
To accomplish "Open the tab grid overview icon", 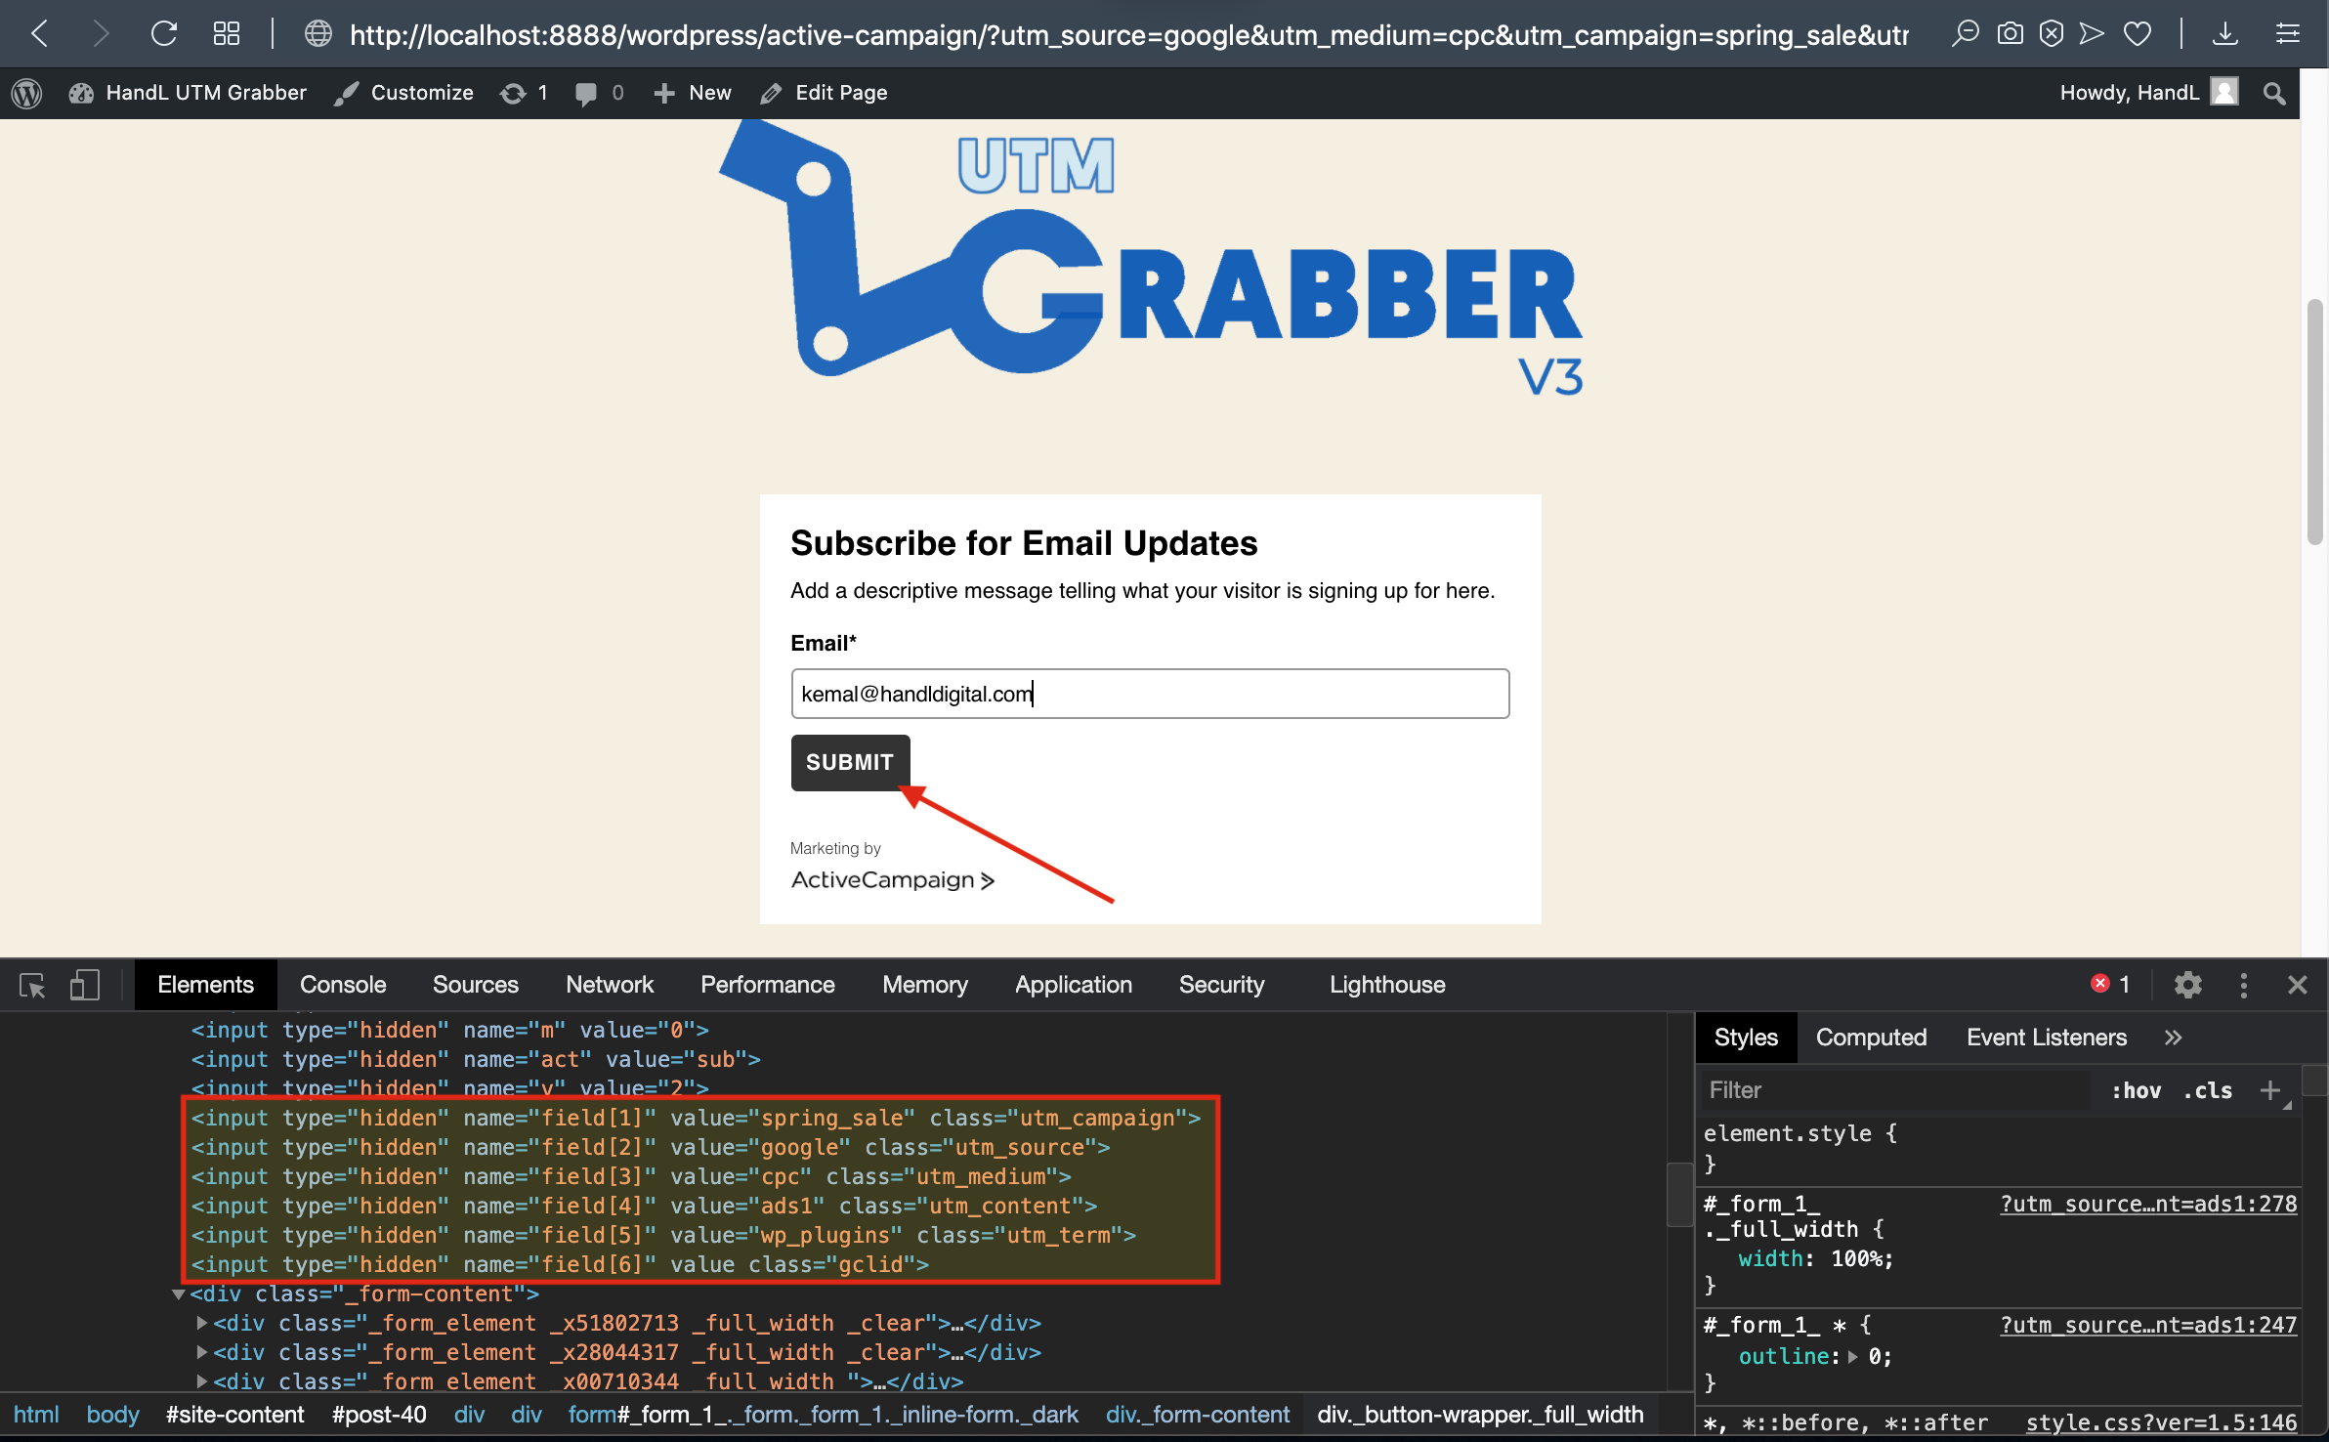I will point(226,34).
